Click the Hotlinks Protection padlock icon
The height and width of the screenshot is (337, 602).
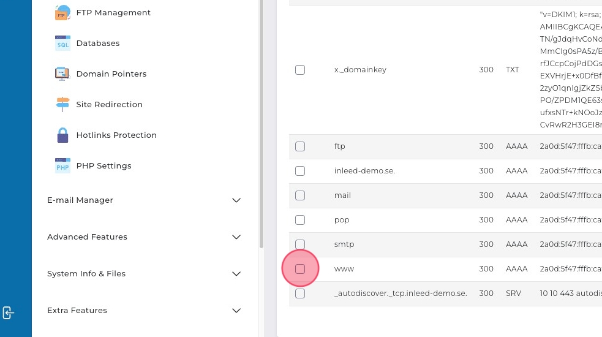coord(62,135)
